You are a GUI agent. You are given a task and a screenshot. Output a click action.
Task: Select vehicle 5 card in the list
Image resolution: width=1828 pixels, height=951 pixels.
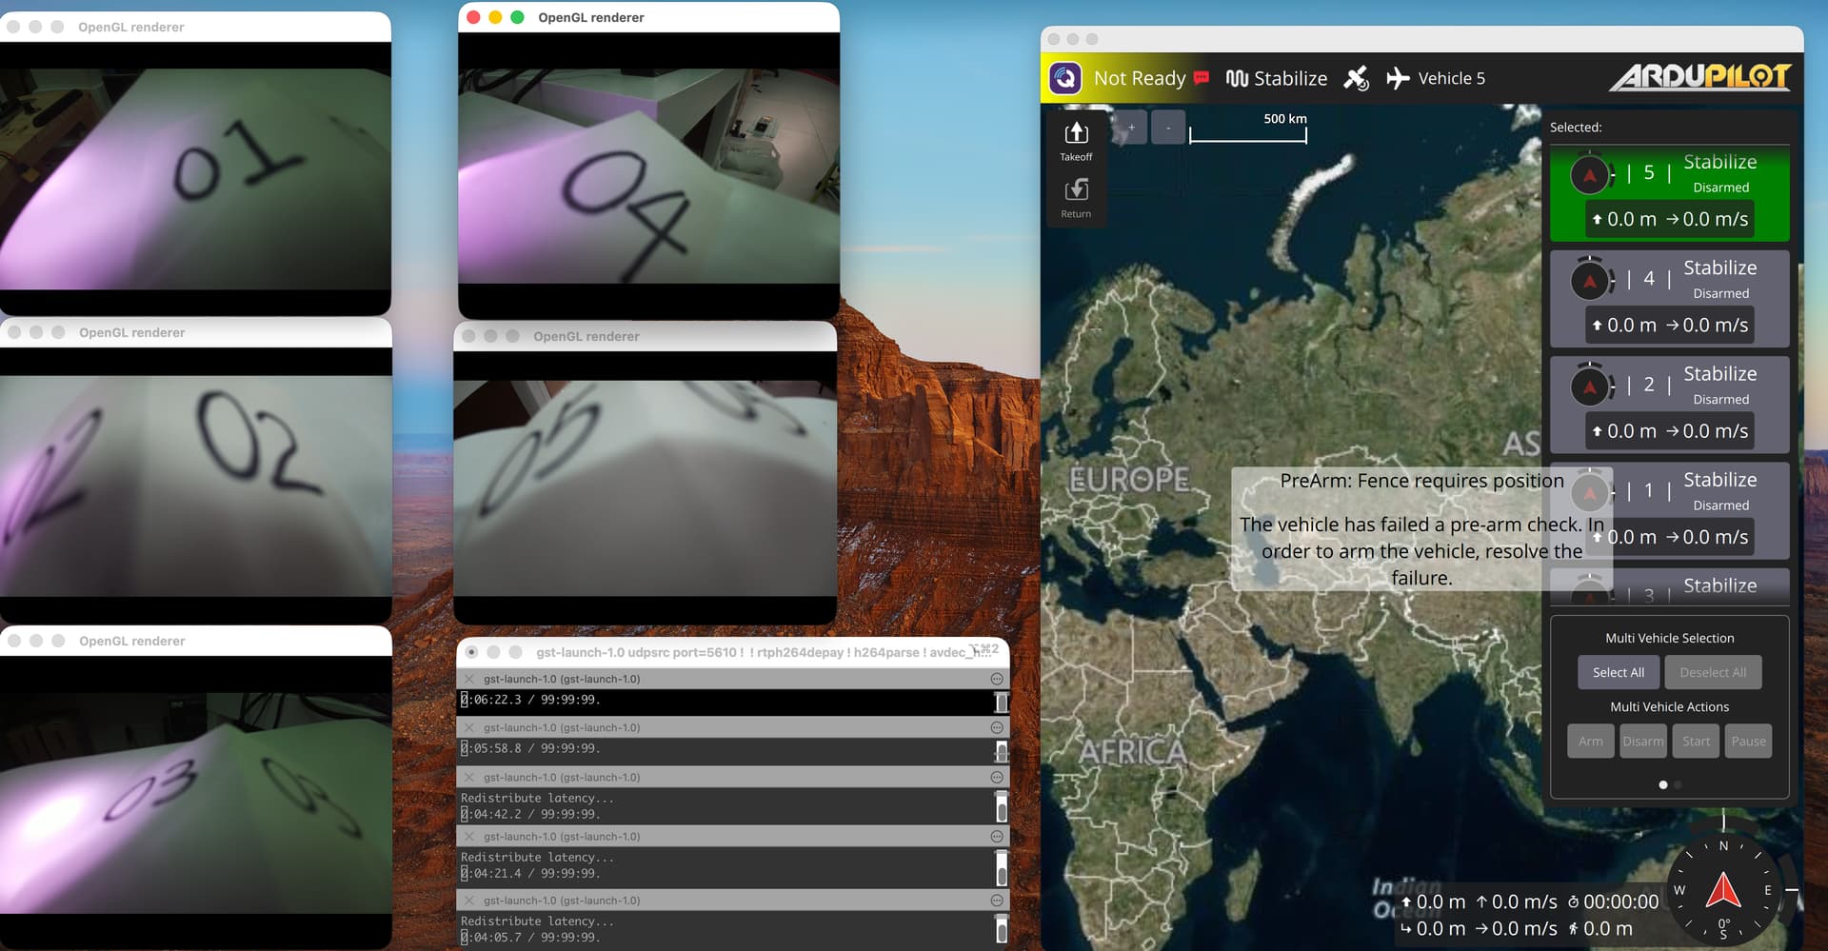tap(1669, 192)
